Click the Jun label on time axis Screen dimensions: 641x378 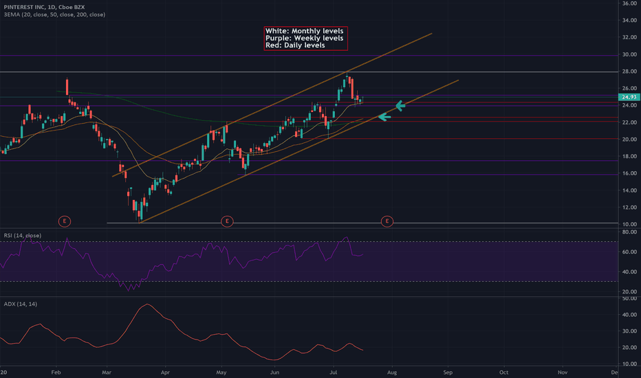(x=274, y=373)
